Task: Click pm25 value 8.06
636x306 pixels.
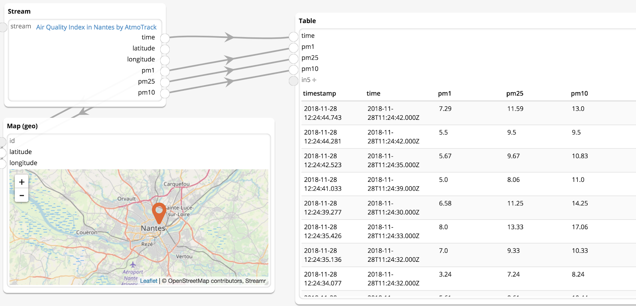Action: 513,179
